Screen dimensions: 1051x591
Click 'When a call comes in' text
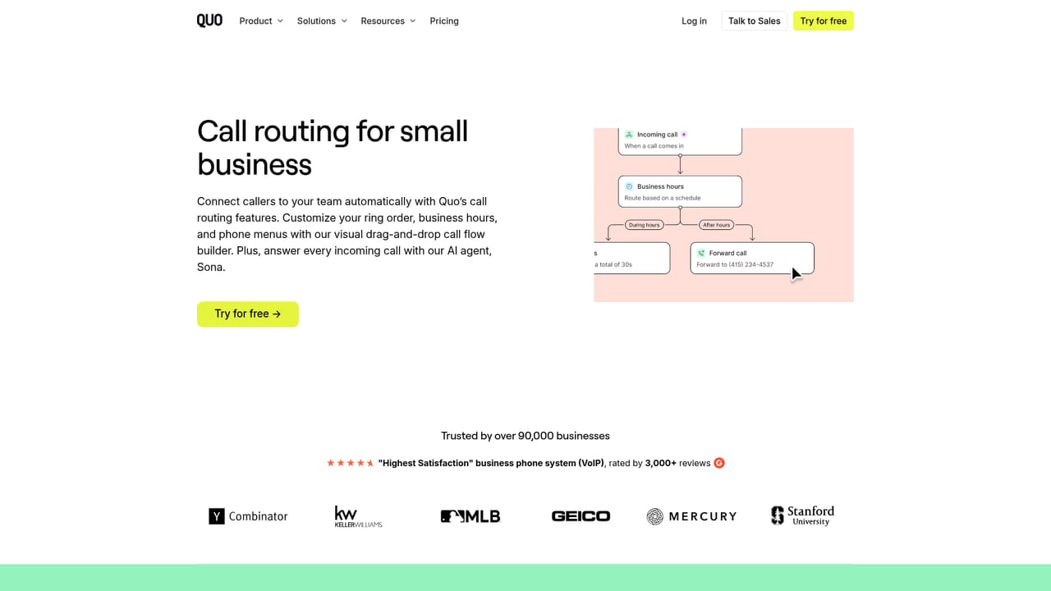click(x=654, y=146)
